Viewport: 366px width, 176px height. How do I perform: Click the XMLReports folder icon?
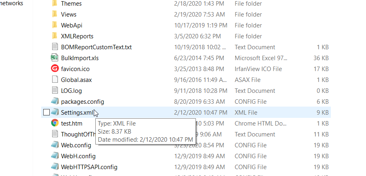pos(55,36)
